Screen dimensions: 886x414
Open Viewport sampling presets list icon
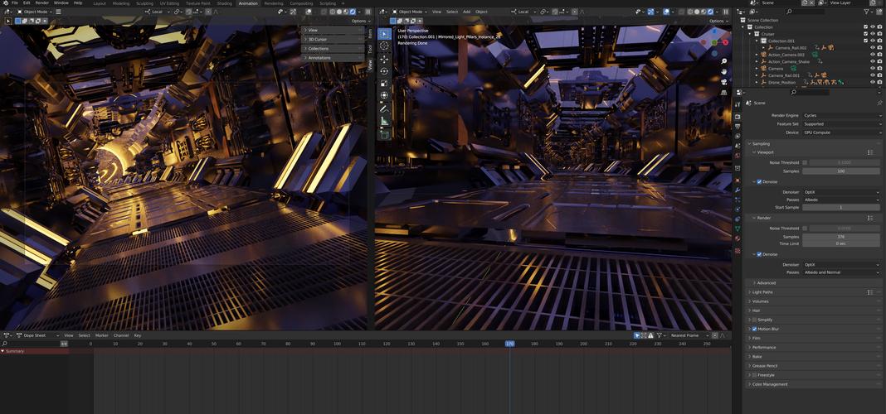[x=870, y=152]
